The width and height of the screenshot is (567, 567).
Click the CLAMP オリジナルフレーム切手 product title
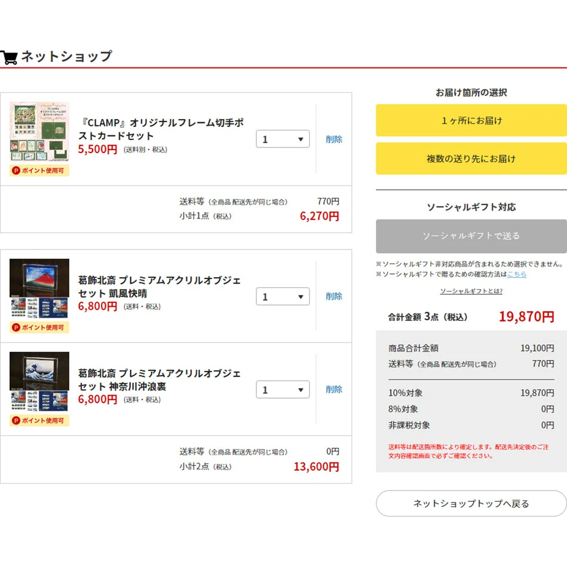160,129
